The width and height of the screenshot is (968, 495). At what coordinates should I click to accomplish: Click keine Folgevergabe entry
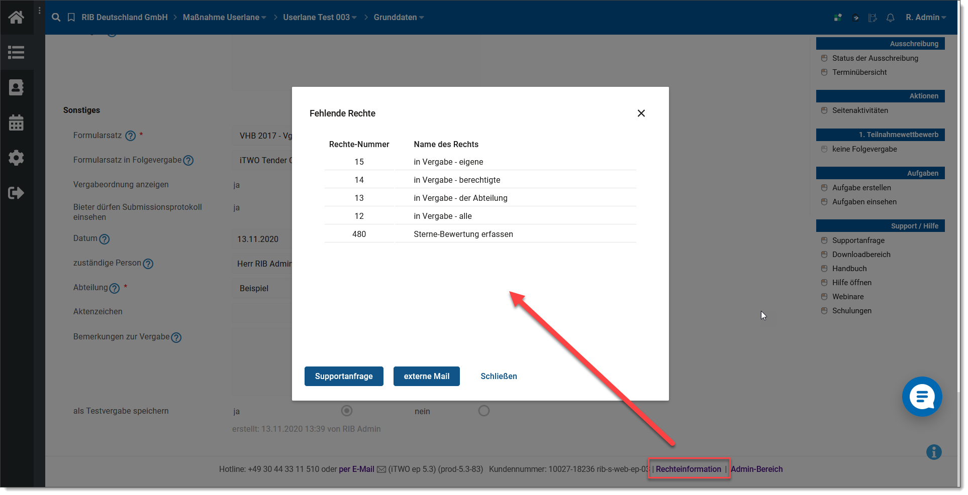(864, 149)
